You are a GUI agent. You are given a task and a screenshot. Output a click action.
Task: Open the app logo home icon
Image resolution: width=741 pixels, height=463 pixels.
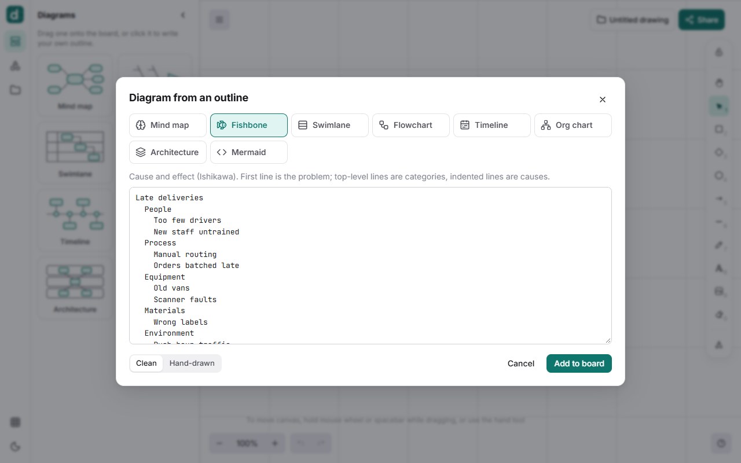click(15, 14)
